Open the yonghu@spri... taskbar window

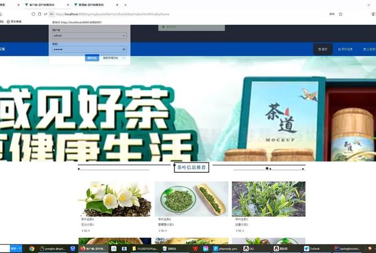coord(53,249)
